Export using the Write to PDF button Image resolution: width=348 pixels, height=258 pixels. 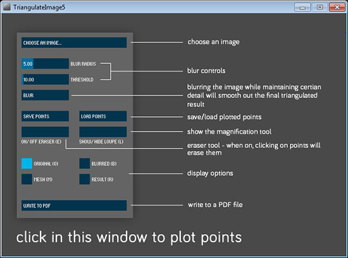[74, 206]
